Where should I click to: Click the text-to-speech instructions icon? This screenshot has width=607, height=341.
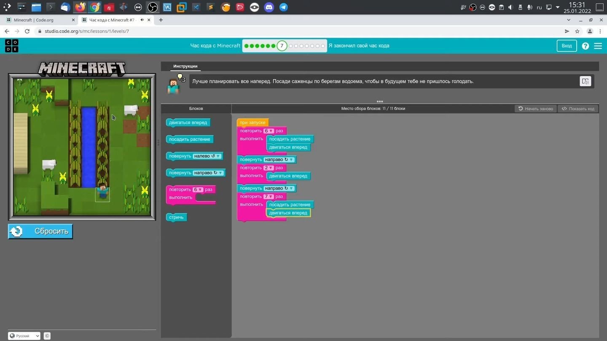click(x=585, y=81)
